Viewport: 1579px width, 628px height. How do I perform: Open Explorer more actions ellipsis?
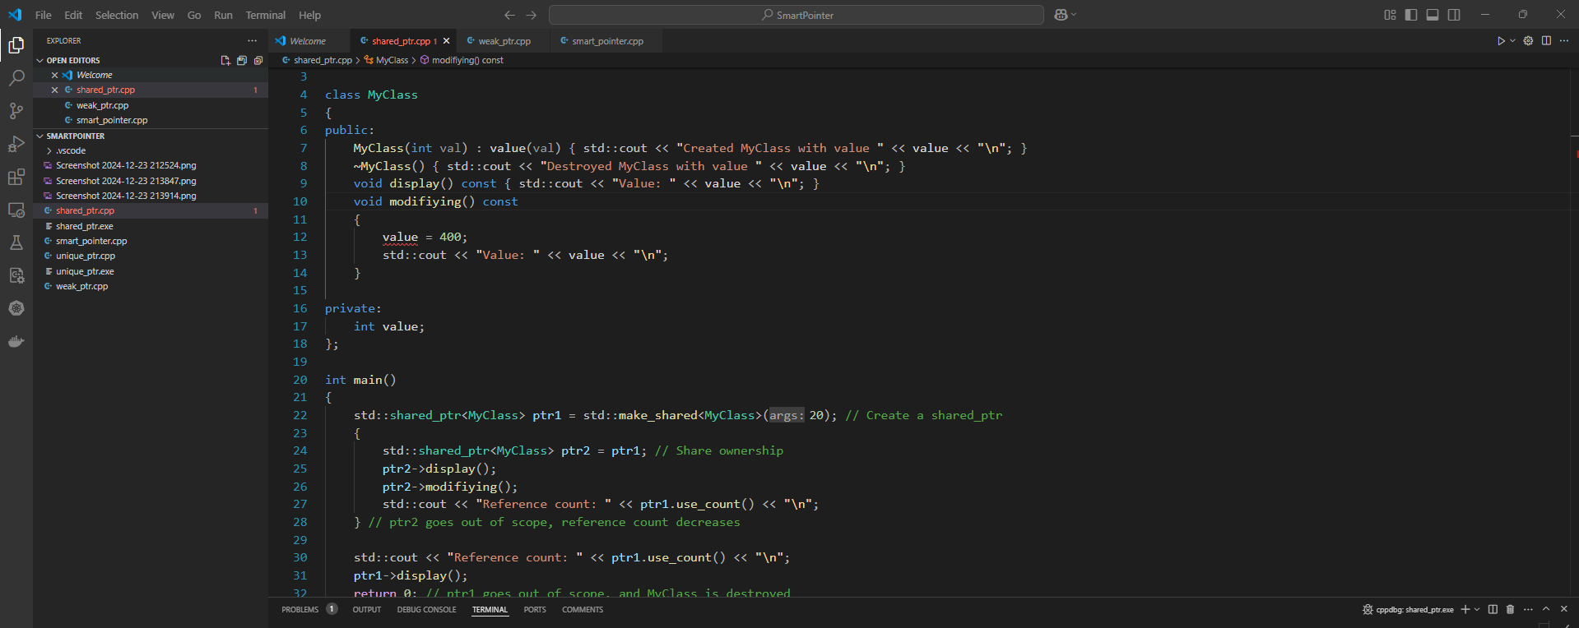252,40
